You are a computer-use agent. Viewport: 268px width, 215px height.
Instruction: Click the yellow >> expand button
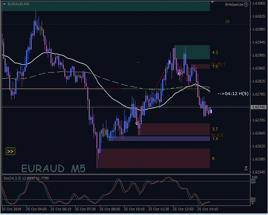(10, 151)
